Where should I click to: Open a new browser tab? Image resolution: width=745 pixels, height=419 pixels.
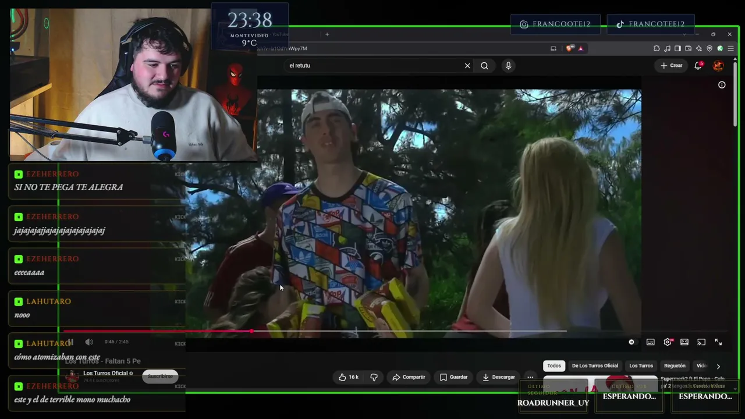[327, 34]
